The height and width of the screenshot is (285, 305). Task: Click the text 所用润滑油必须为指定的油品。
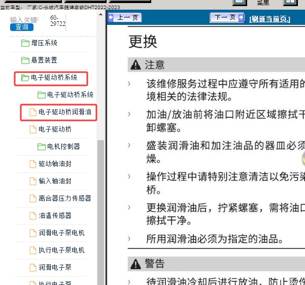click(x=215, y=239)
